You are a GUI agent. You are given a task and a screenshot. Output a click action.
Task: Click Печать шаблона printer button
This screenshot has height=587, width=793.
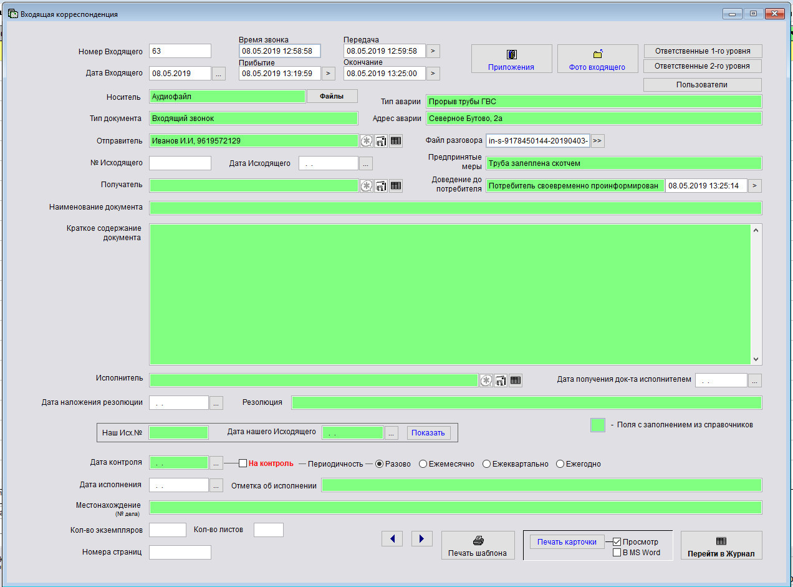tap(478, 545)
